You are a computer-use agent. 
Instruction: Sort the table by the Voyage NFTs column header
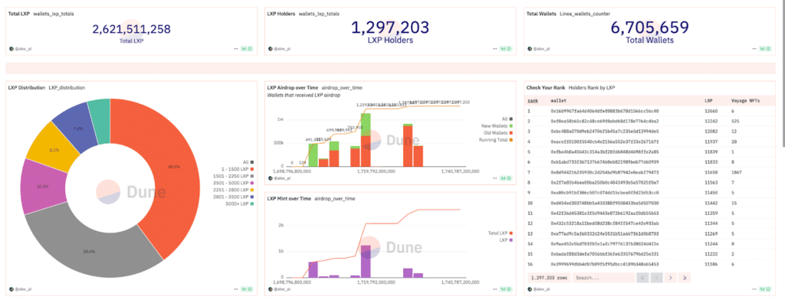(x=745, y=100)
